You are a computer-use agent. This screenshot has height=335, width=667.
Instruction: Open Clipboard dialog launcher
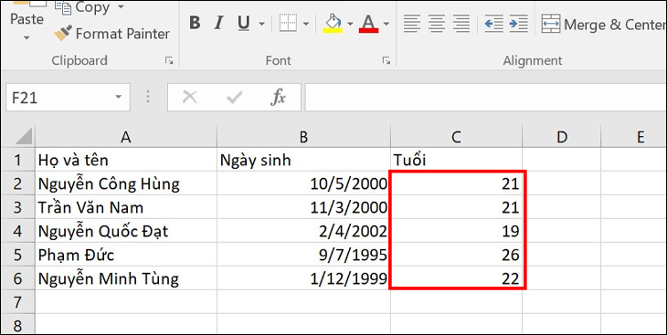pos(169,61)
